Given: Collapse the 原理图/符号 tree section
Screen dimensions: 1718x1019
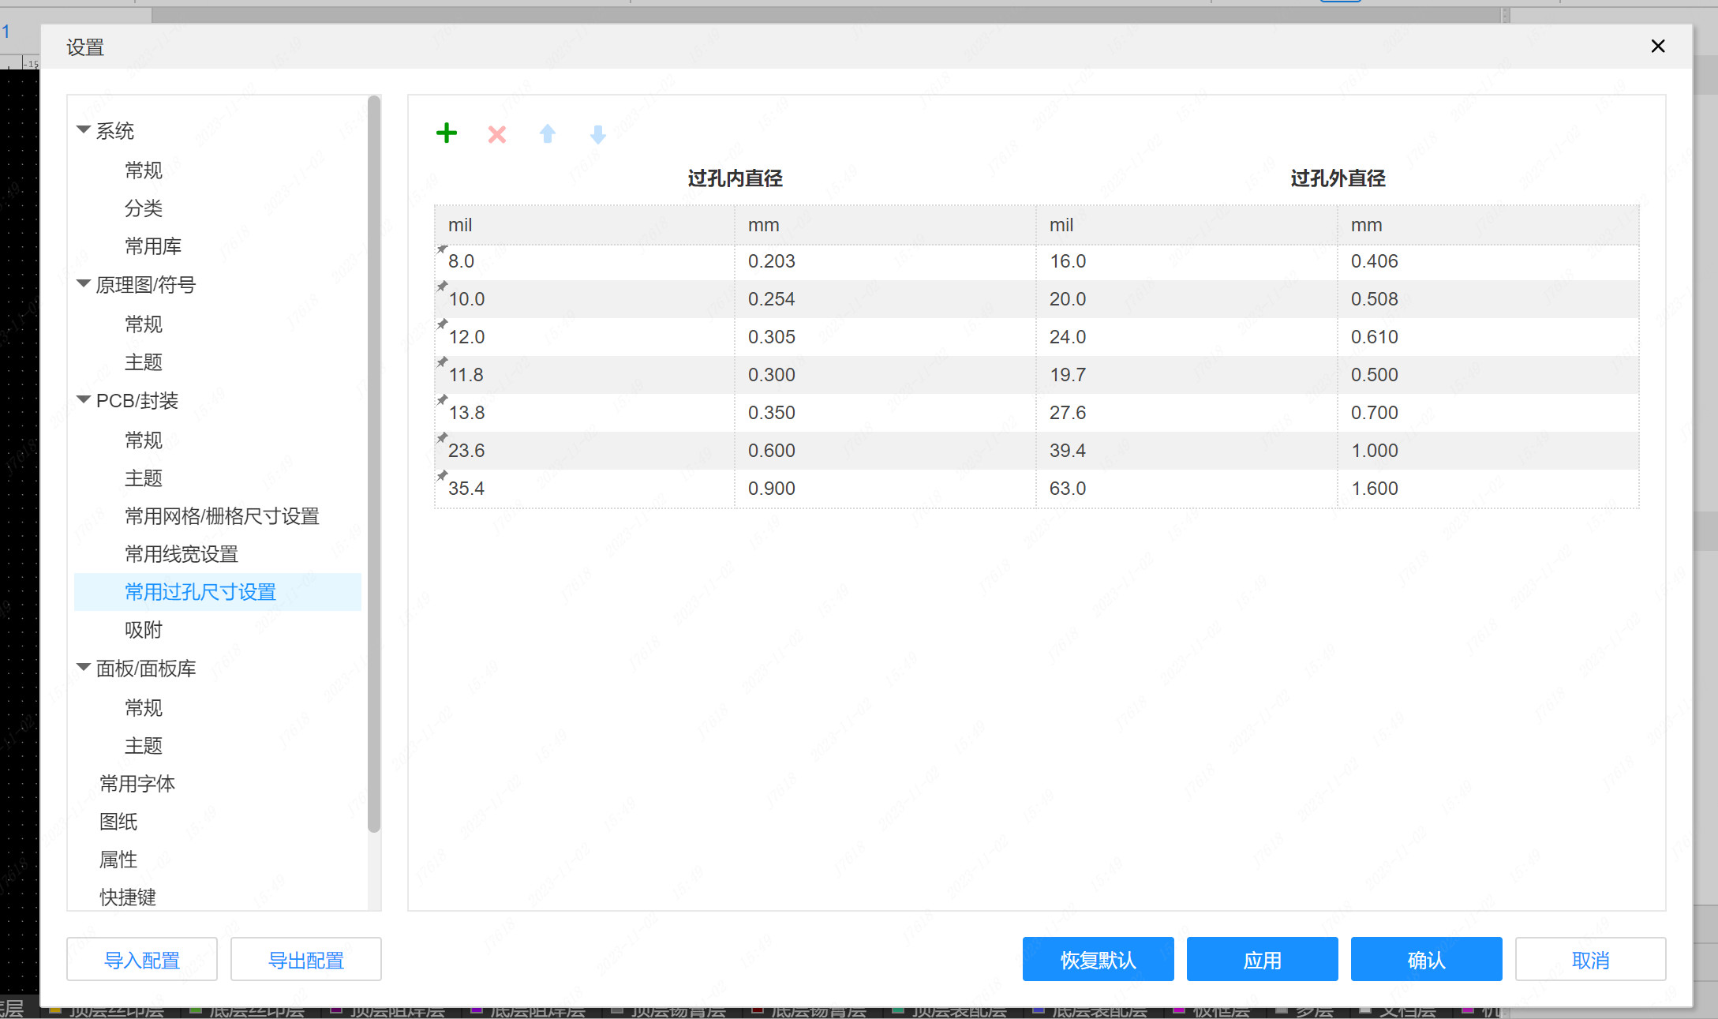Looking at the screenshot, I should 84,283.
